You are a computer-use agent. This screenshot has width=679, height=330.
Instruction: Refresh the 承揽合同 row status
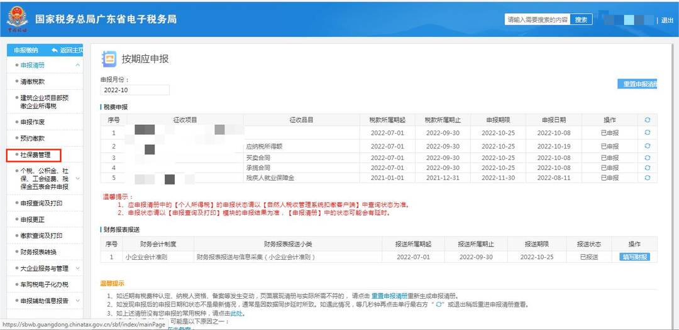tap(648, 168)
